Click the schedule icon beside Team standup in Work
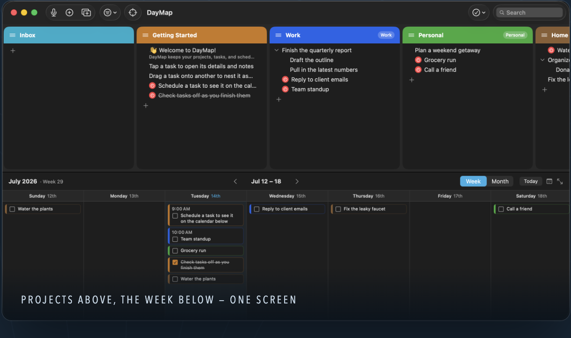Screen dimensions: 571x338 (285, 89)
